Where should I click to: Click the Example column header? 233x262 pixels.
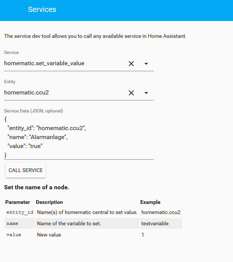tap(150, 202)
